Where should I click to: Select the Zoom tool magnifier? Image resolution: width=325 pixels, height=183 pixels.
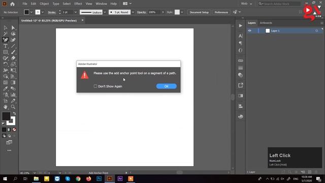13,107
